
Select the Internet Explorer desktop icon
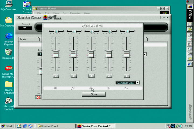[9, 39]
